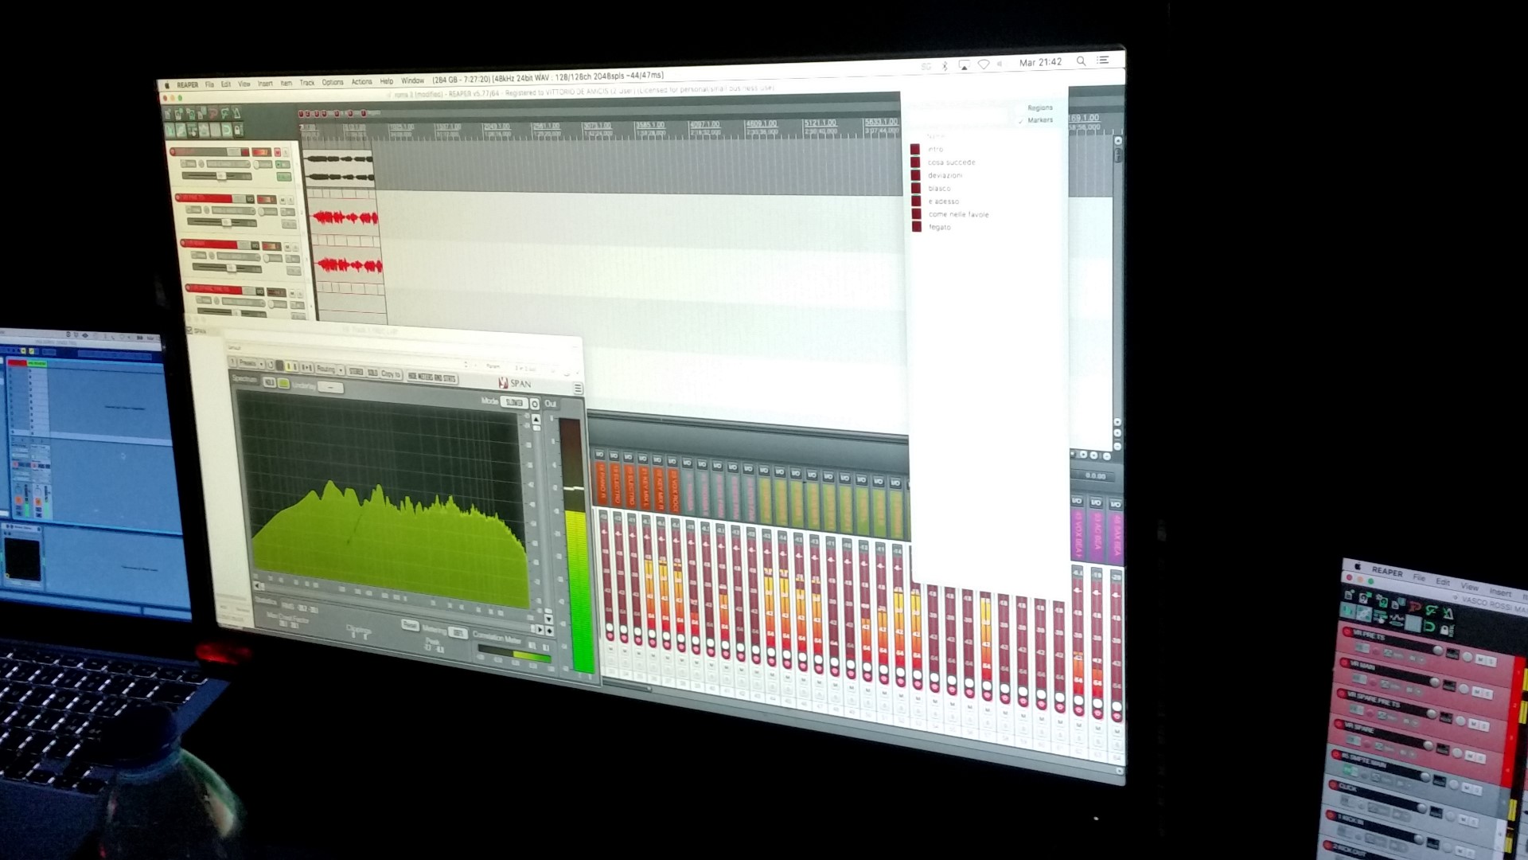Viewport: 1528px width, 860px height.
Task: Enable the Regions filter option
Action: (x=1039, y=107)
